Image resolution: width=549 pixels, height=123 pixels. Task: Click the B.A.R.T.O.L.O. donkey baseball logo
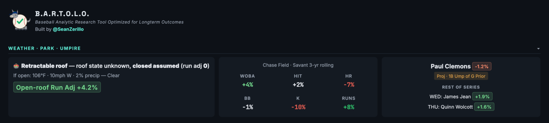tap(20, 20)
